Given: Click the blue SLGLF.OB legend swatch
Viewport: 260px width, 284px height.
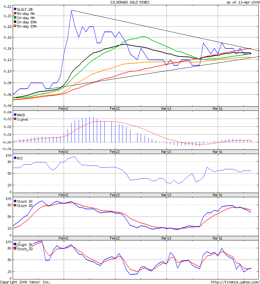Looking at the screenshot, I should pyautogui.click(x=15, y=9).
